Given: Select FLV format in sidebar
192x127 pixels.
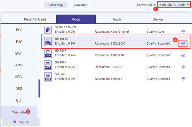Looking at the screenshot, I should coord(19,30).
